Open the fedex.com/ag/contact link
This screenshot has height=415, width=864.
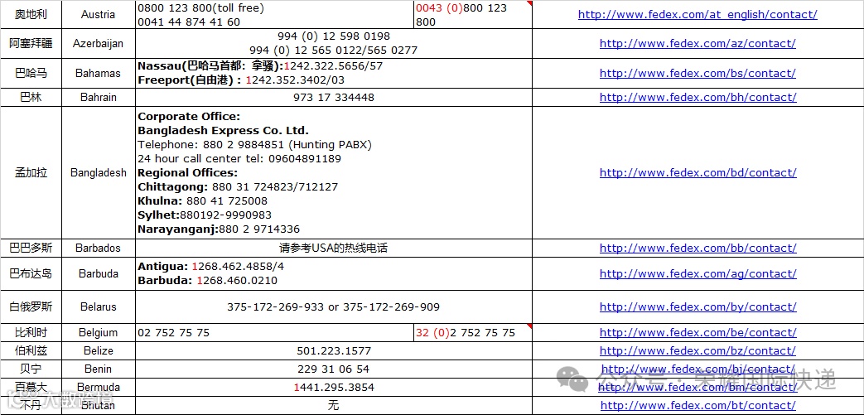coord(697,274)
